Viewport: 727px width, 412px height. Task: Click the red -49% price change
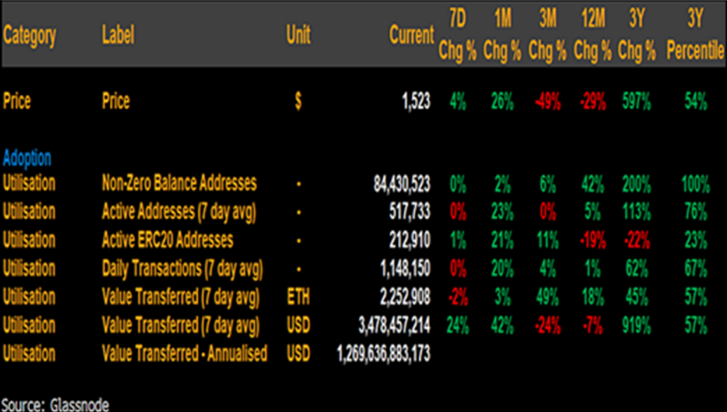pos(547,102)
